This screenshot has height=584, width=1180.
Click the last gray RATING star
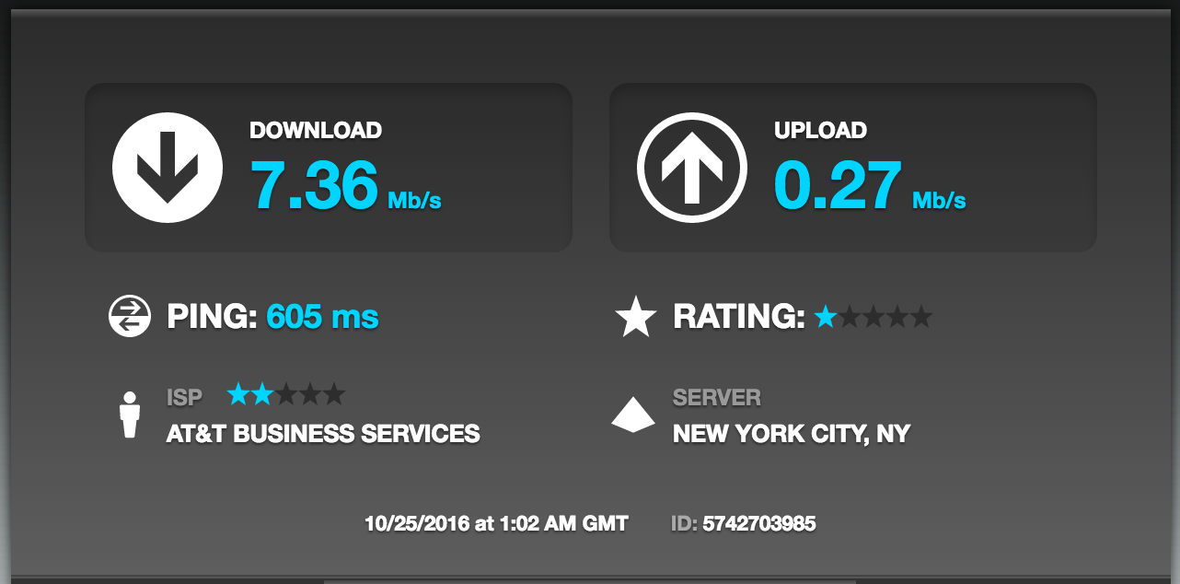tap(921, 317)
